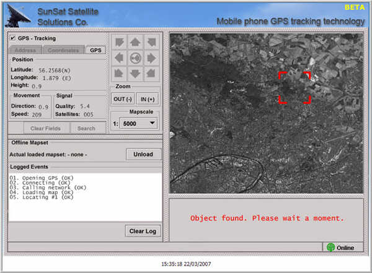This screenshot has width=372, height=273.
Task: Click the Satellites value 005
Action: coord(89,115)
